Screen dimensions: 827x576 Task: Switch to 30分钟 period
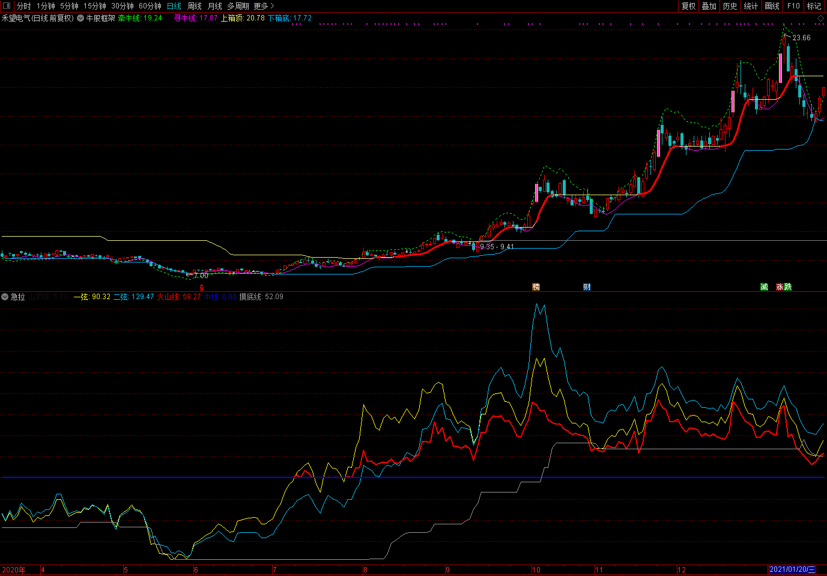[x=123, y=6]
